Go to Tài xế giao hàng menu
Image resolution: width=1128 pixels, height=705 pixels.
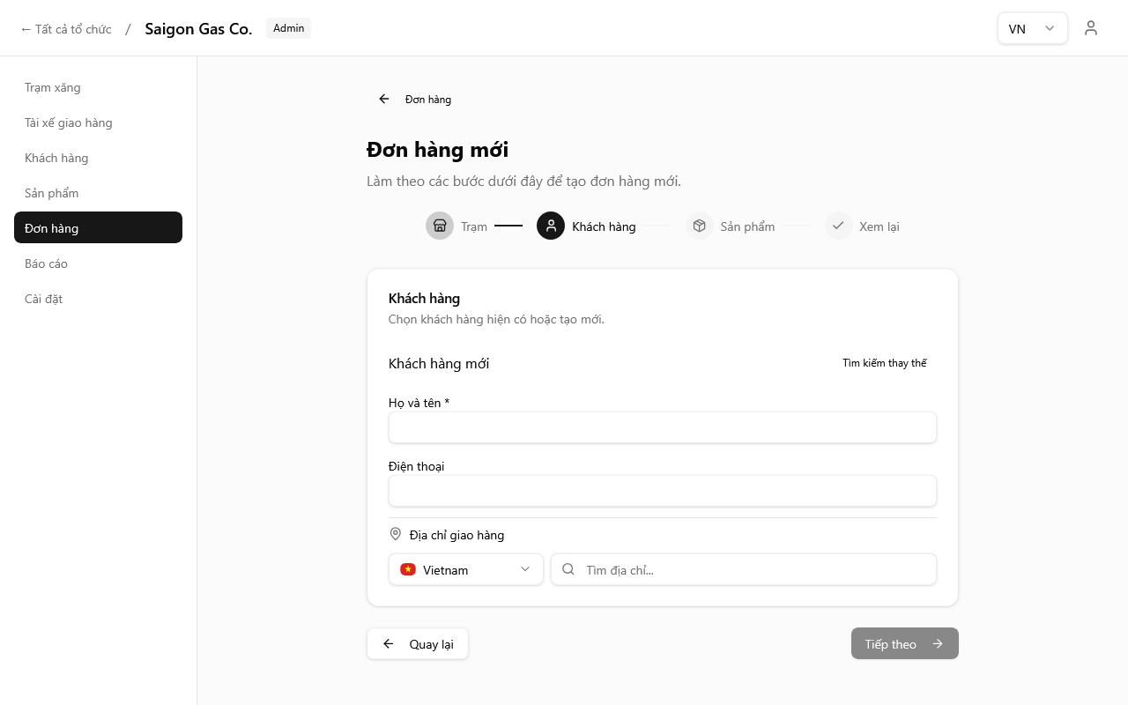coord(69,122)
